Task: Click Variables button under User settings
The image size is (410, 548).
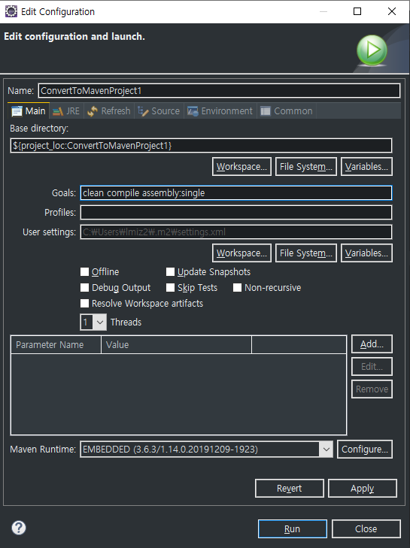Action: pyautogui.click(x=366, y=253)
